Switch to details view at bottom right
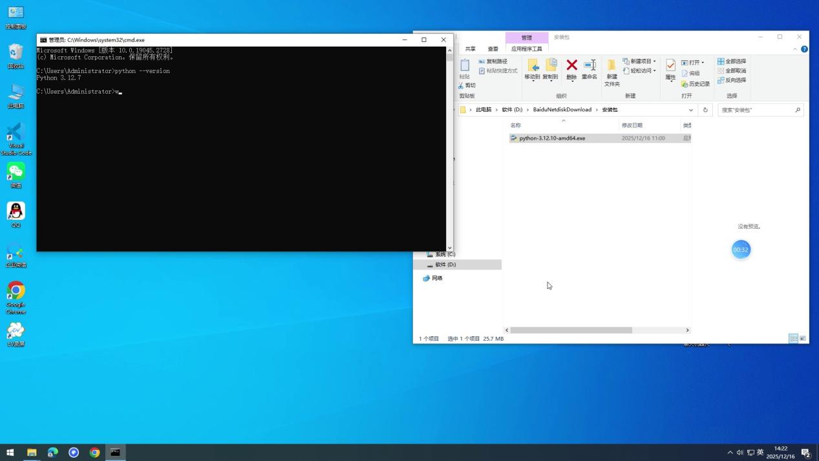This screenshot has height=461, width=819. [793, 338]
